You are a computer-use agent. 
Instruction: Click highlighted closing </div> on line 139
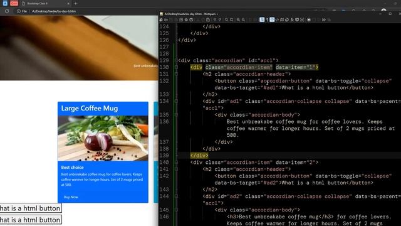[x=199, y=156]
